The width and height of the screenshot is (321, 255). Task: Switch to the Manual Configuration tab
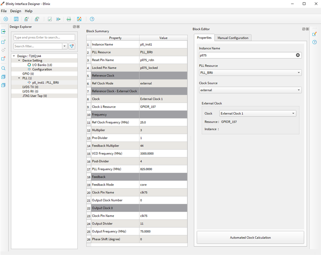[x=233, y=38]
